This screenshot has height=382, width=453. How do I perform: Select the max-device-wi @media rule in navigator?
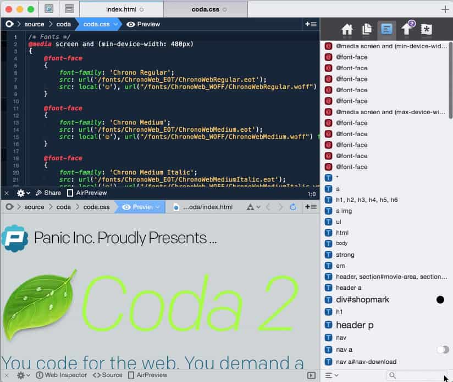click(x=386, y=112)
